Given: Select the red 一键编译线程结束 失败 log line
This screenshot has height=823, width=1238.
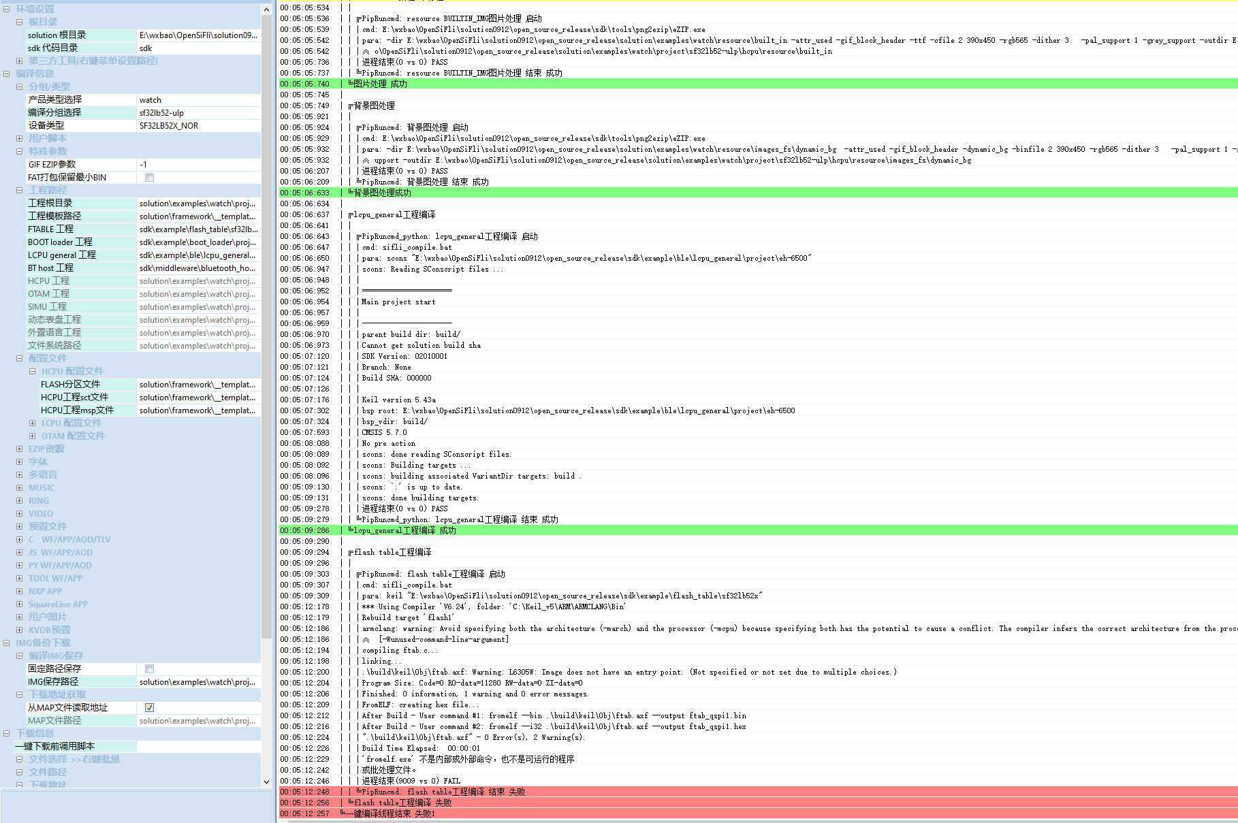Looking at the screenshot, I should pos(394,813).
